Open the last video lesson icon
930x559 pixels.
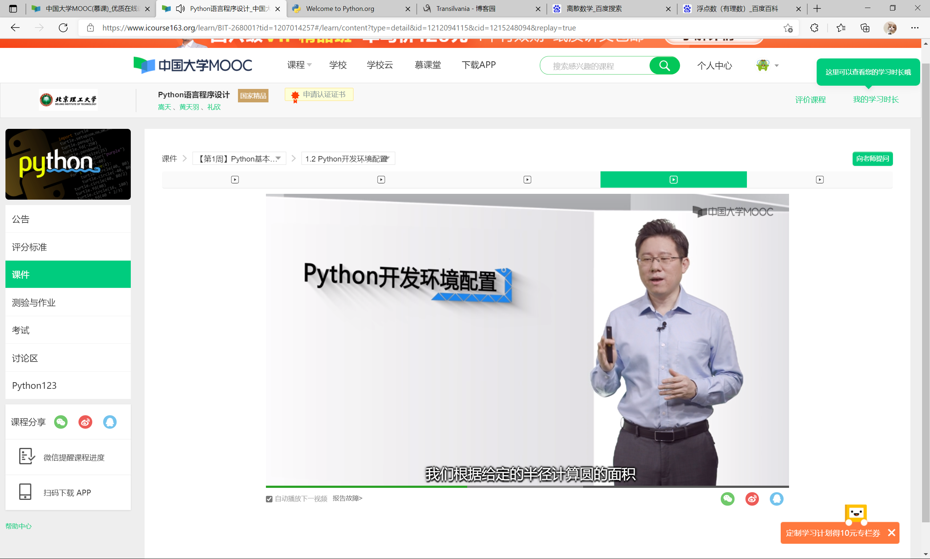(x=820, y=180)
